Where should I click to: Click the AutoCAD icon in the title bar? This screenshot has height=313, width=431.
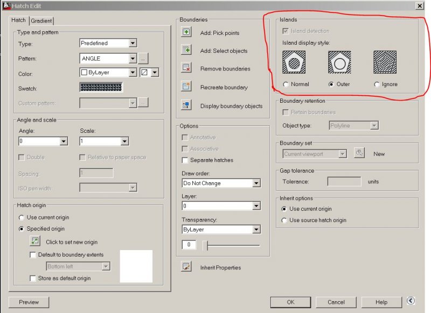click(x=6, y=5)
